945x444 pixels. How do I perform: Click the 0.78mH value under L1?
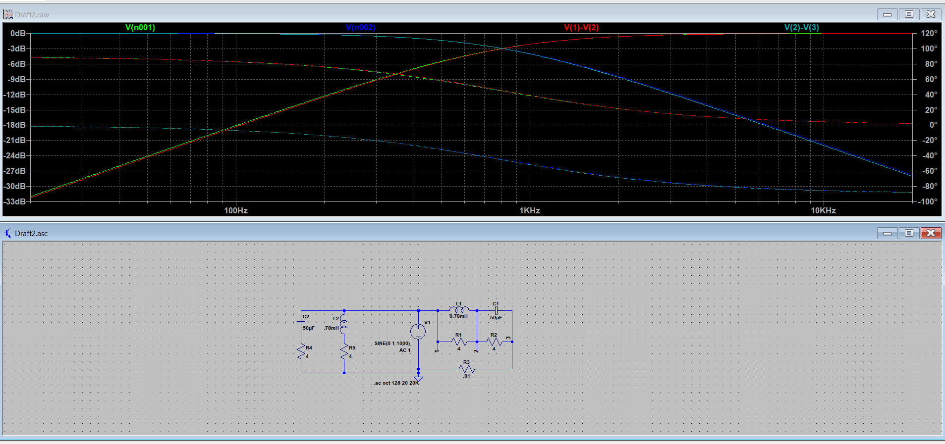click(x=458, y=316)
